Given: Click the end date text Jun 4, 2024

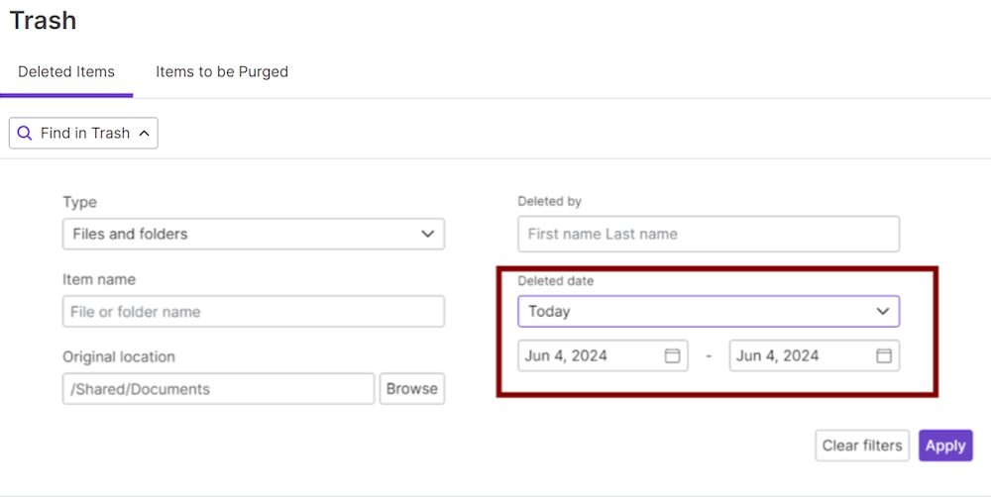Looking at the screenshot, I should pyautogui.click(x=778, y=356).
